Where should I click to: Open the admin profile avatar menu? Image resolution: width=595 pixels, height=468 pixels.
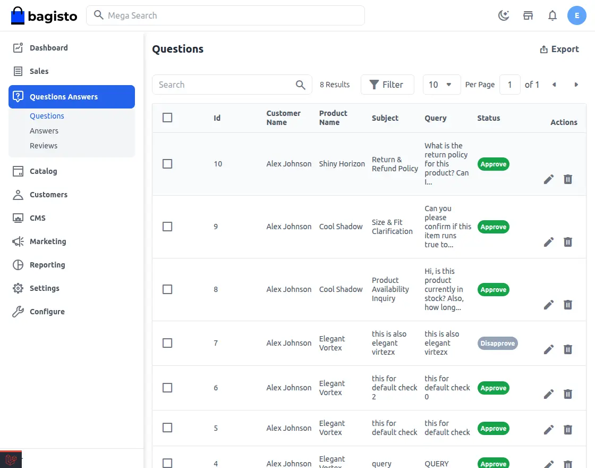(577, 15)
